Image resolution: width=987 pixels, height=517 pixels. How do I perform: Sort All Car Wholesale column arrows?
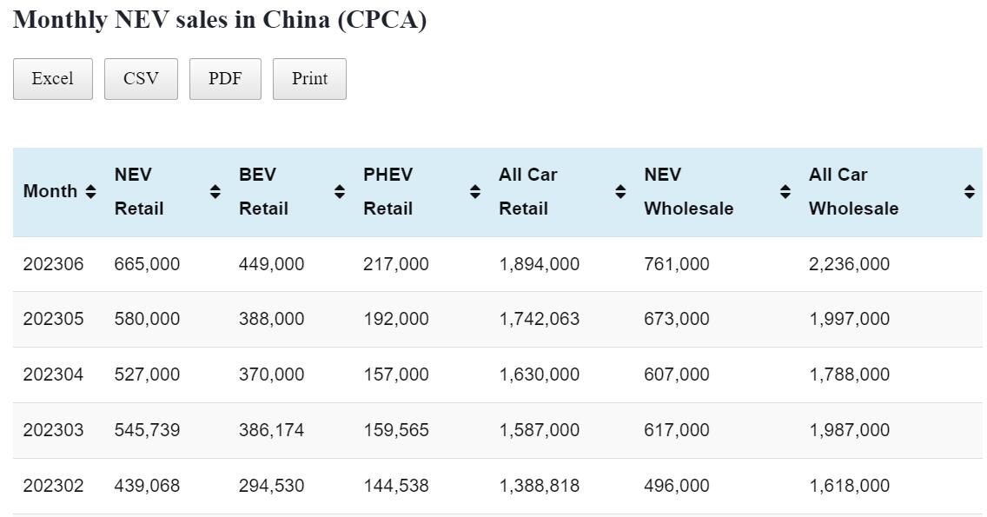click(970, 192)
